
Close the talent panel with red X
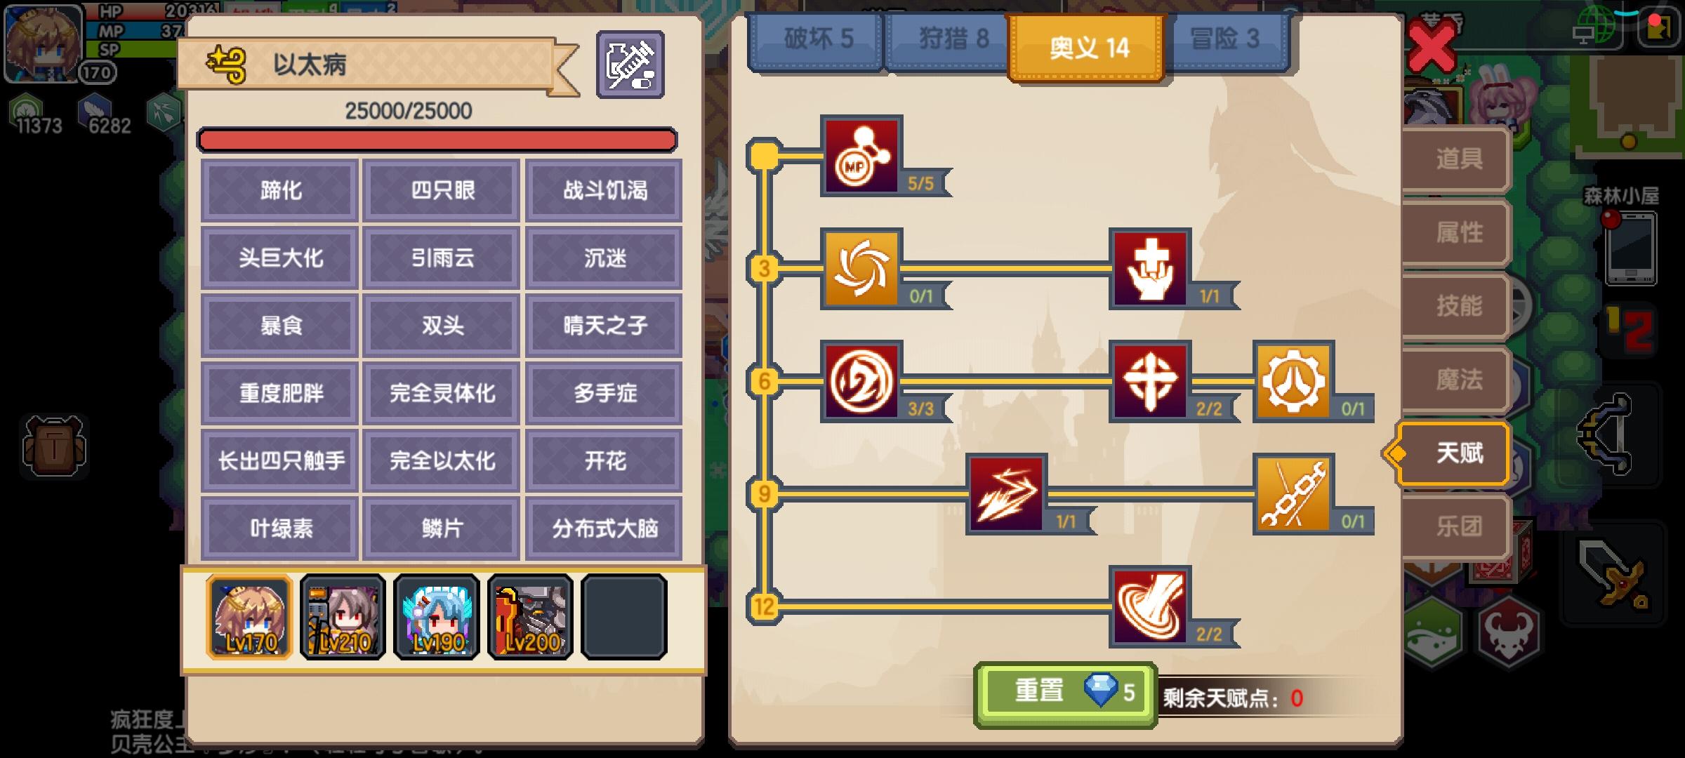click(x=1432, y=48)
